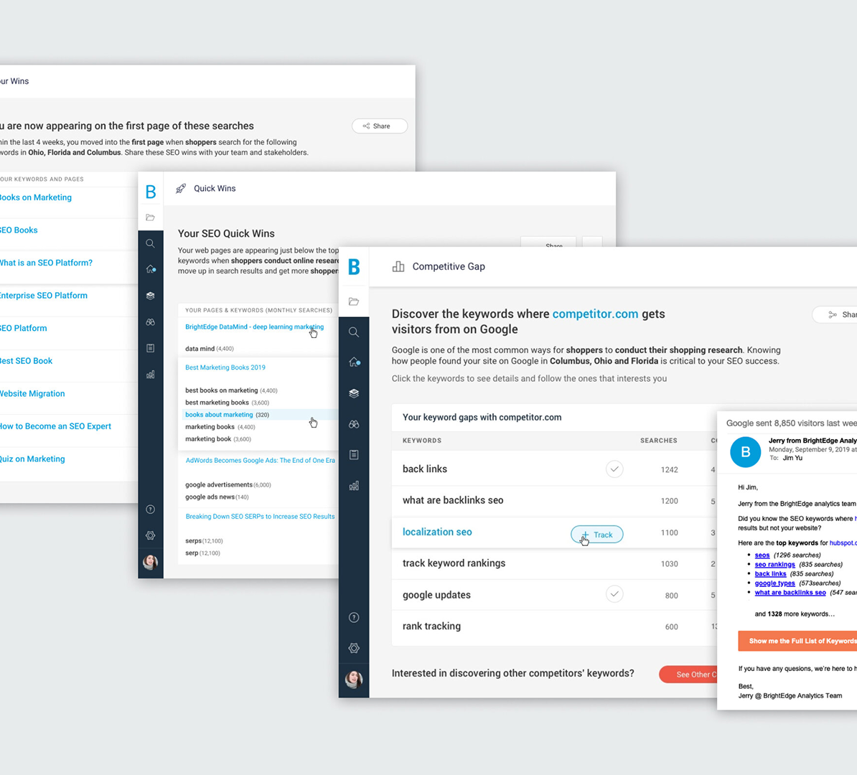Select google advertisements keyword

[219, 485]
